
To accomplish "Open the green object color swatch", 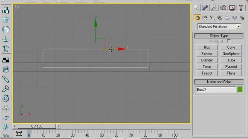I will pos(240,90).
